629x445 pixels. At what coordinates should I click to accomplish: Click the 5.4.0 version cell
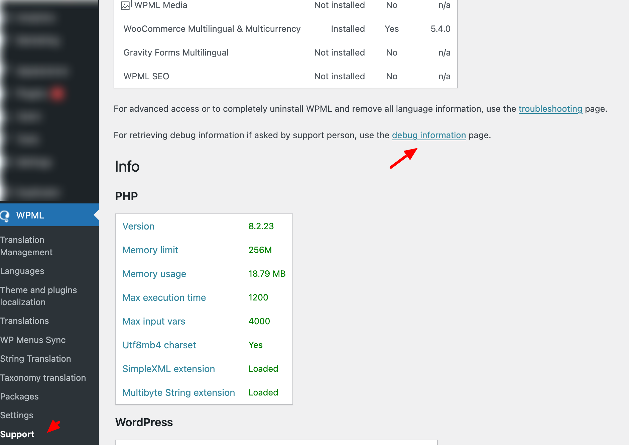(440, 29)
